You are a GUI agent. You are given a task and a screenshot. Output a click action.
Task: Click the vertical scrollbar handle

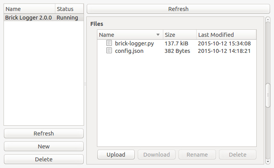point(268,95)
